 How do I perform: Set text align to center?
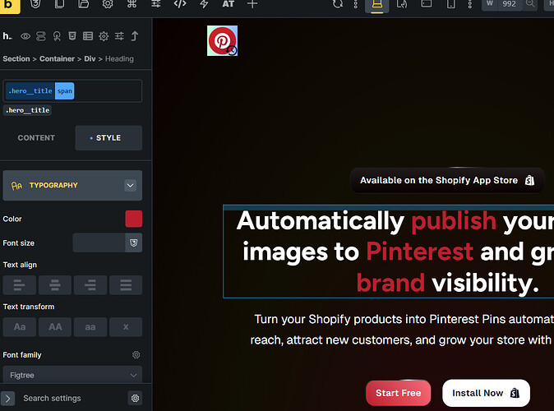pos(55,285)
